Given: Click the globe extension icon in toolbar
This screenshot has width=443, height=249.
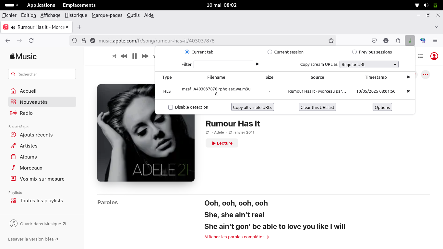Looking at the screenshot, I should (x=423, y=41).
